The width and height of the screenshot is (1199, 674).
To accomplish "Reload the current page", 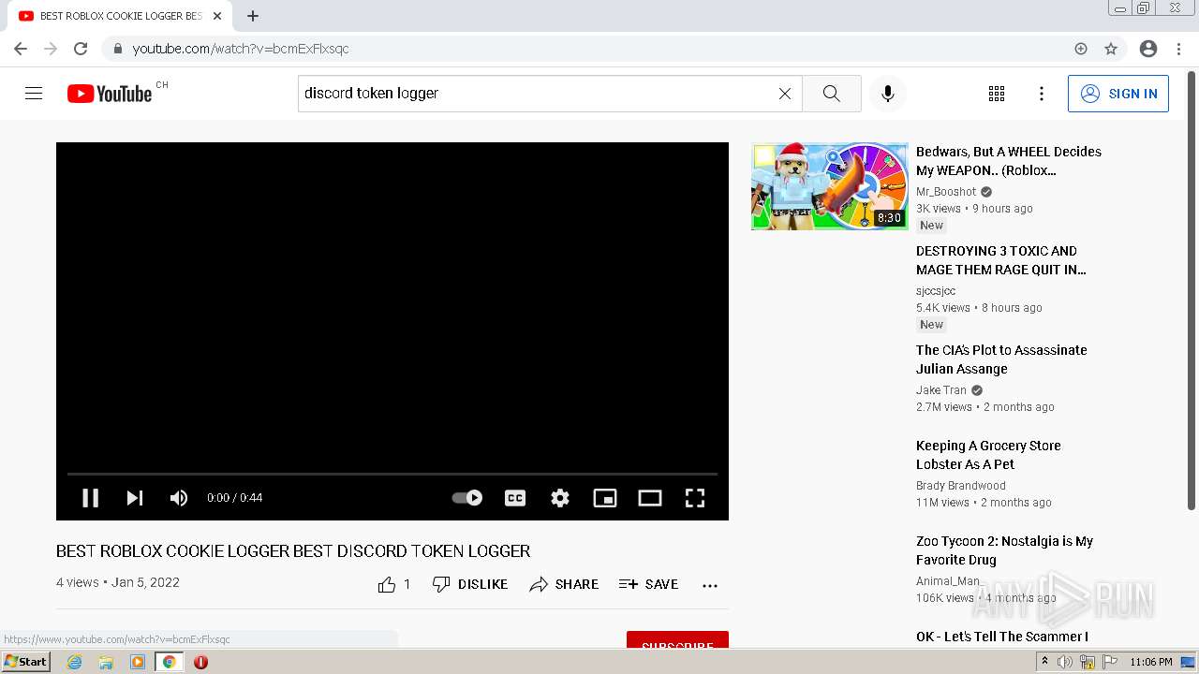I will [x=81, y=49].
